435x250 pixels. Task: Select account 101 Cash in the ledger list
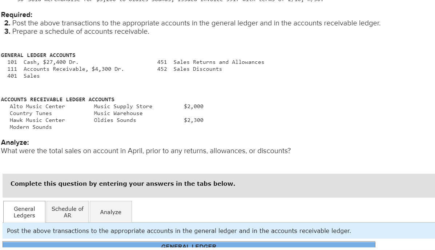tap(36, 62)
